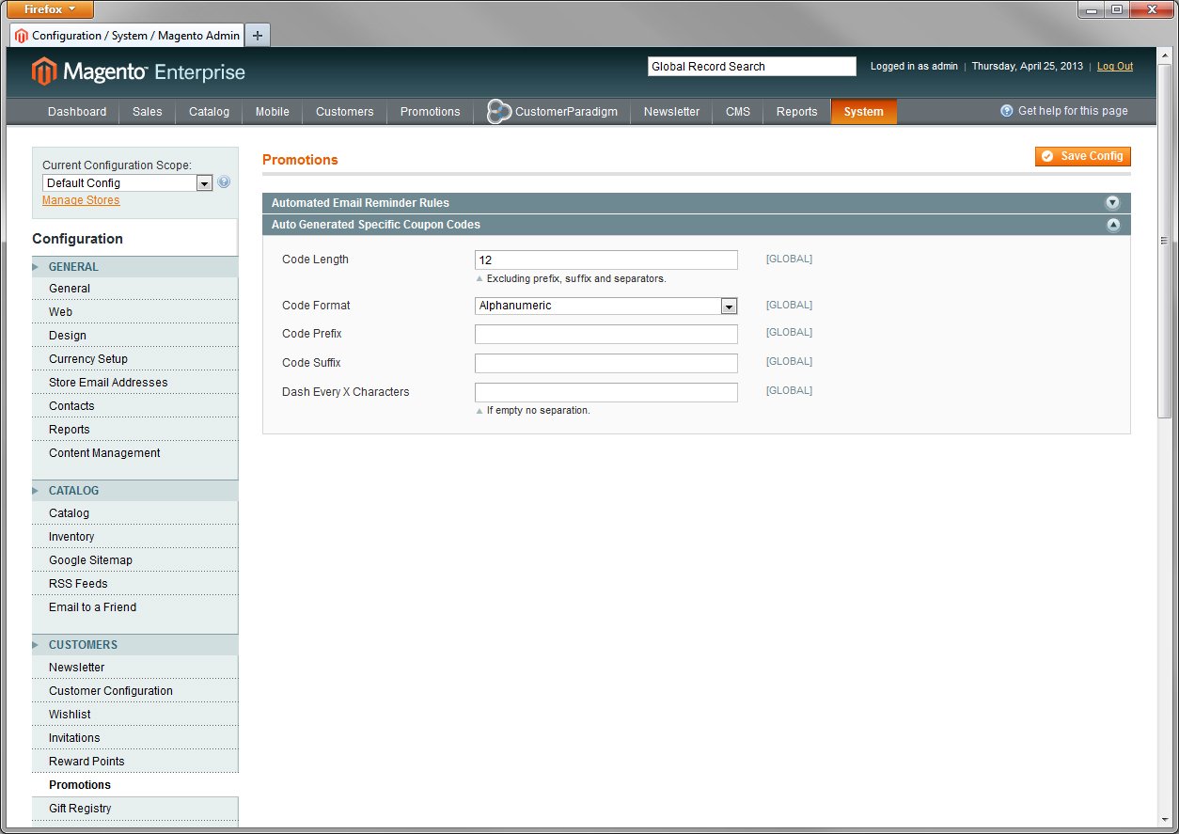Click the Log Out link
The width and height of the screenshot is (1179, 834).
tap(1115, 67)
